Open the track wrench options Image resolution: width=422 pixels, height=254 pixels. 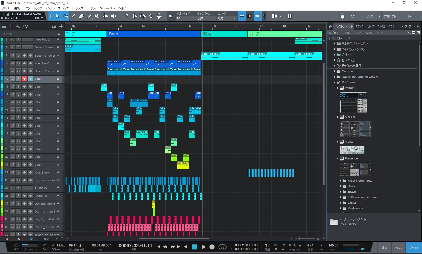pyautogui.click(x=18, y=26)
